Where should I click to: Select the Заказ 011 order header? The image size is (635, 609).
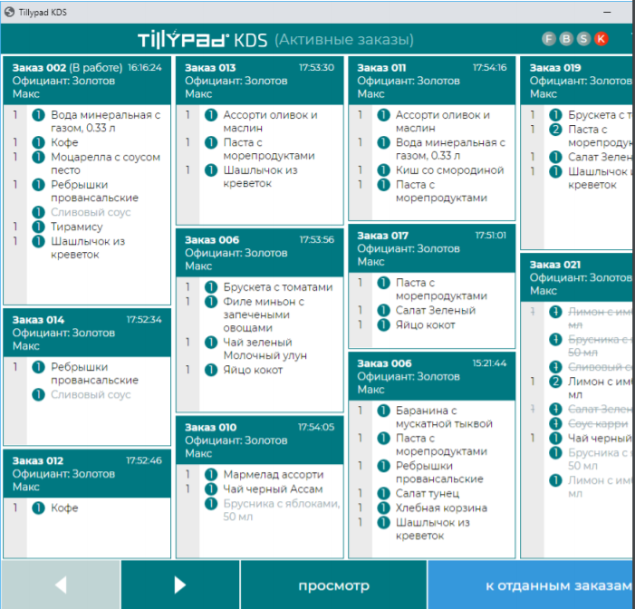[x=432, y=81]
